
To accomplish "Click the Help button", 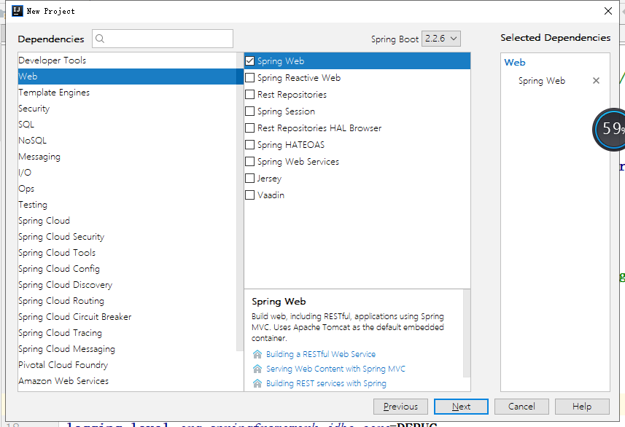I will coord(582,406).
